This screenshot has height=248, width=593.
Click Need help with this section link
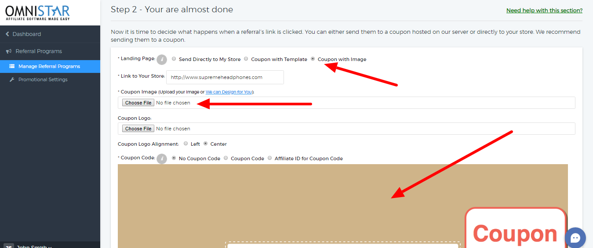click(x=544, y=11)
